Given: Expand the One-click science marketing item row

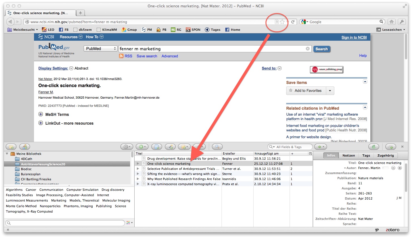Looking at the screenshot, I should click(x=138, y=164).
